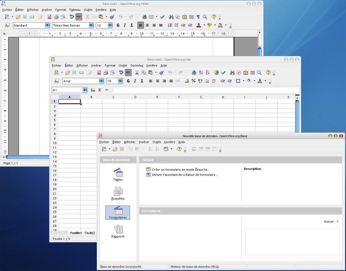The image size is (346, 271).
Task: Open the Données menu in Calc
Action: [137, 65]
